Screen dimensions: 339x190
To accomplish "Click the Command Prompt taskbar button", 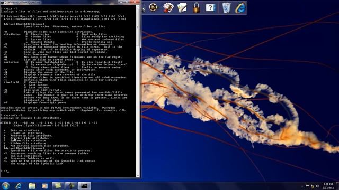I will pyautogui.click(x=84, y=186).
